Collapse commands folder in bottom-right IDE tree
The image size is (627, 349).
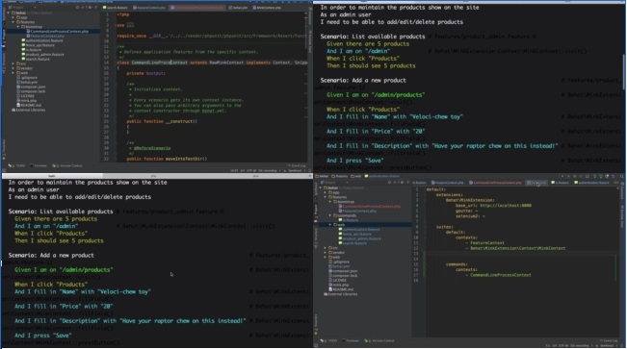point(330,215)
